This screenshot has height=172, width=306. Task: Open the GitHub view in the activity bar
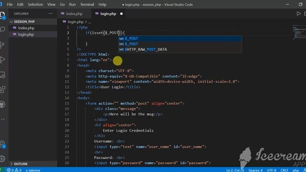point(2,104)
